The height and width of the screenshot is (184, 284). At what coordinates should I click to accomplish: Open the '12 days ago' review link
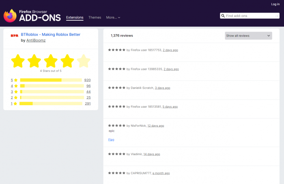[155, 126]
